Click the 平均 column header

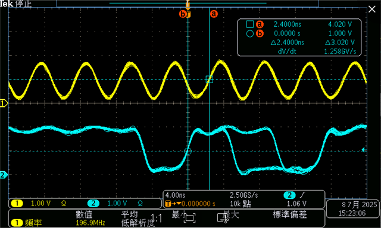(129, 214)
